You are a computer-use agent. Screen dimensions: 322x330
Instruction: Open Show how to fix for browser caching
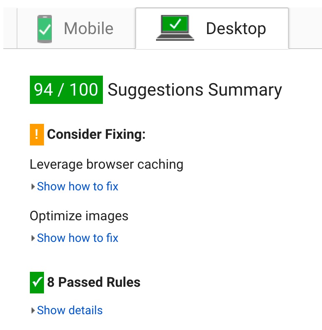[x=78, y=187]
